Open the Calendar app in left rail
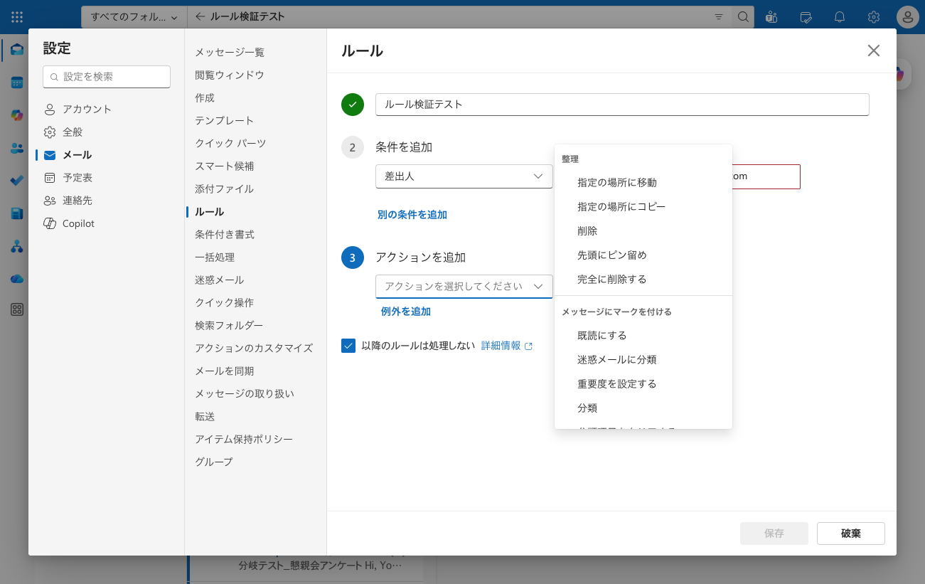 17,83
